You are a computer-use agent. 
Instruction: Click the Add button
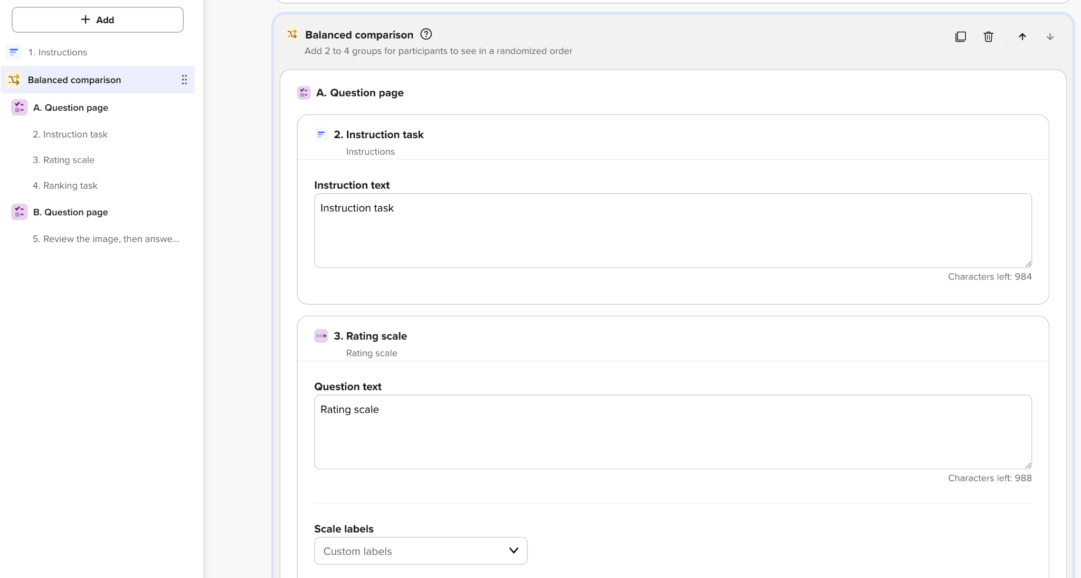(98, 20)
